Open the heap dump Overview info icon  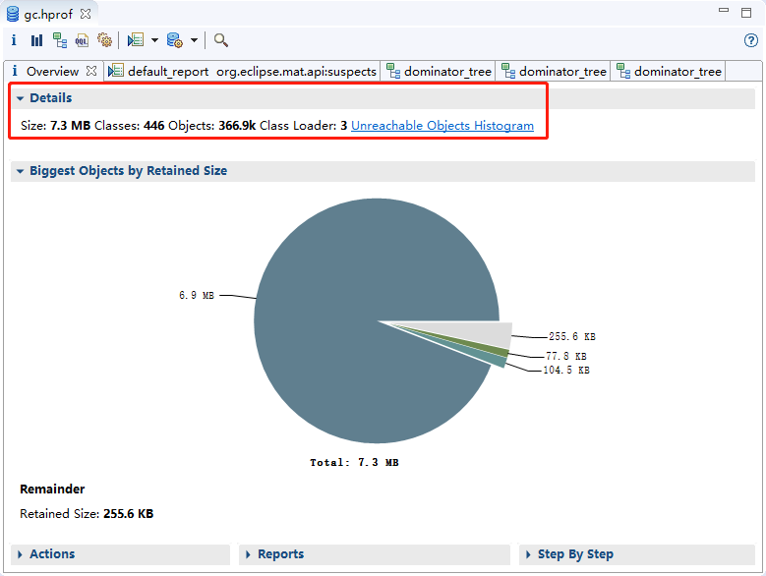pyautogui.click(x=14, y=40)
